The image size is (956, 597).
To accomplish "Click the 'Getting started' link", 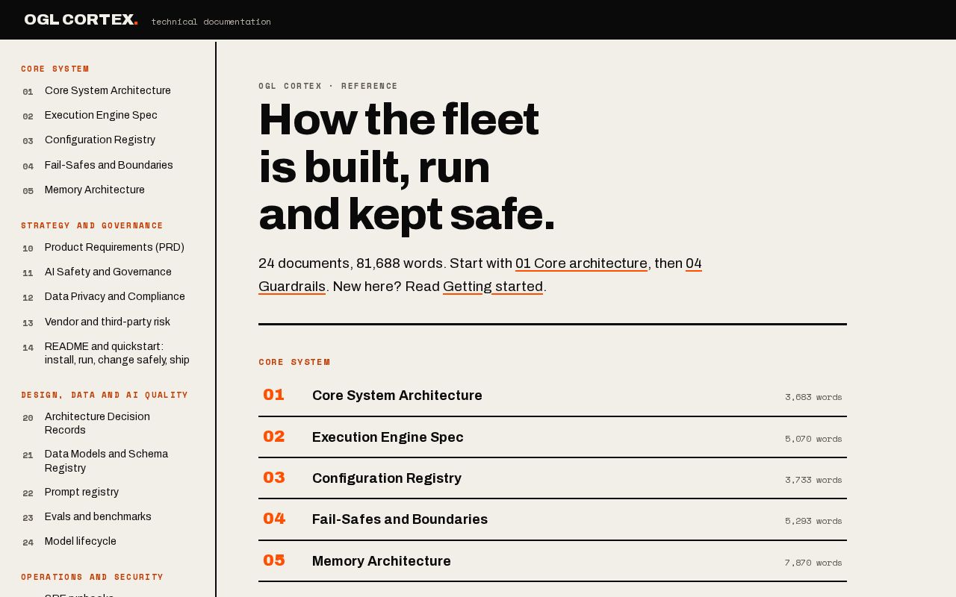I will [493, 287].
